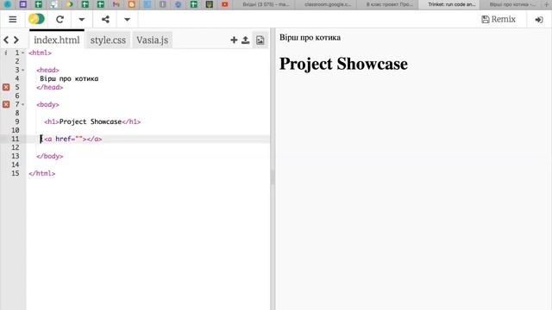Click the 'Вірш про котика' preview text

(x=310, y=38)
